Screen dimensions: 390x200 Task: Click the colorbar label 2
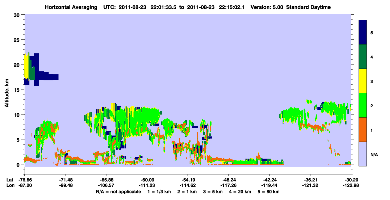coord(372,106)
